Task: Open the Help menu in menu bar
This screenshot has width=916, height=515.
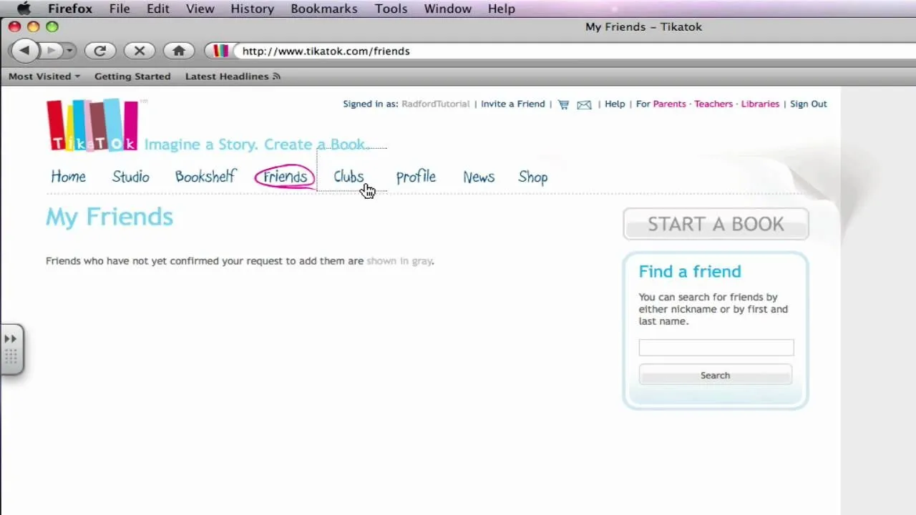Action: tap(501, 9)
